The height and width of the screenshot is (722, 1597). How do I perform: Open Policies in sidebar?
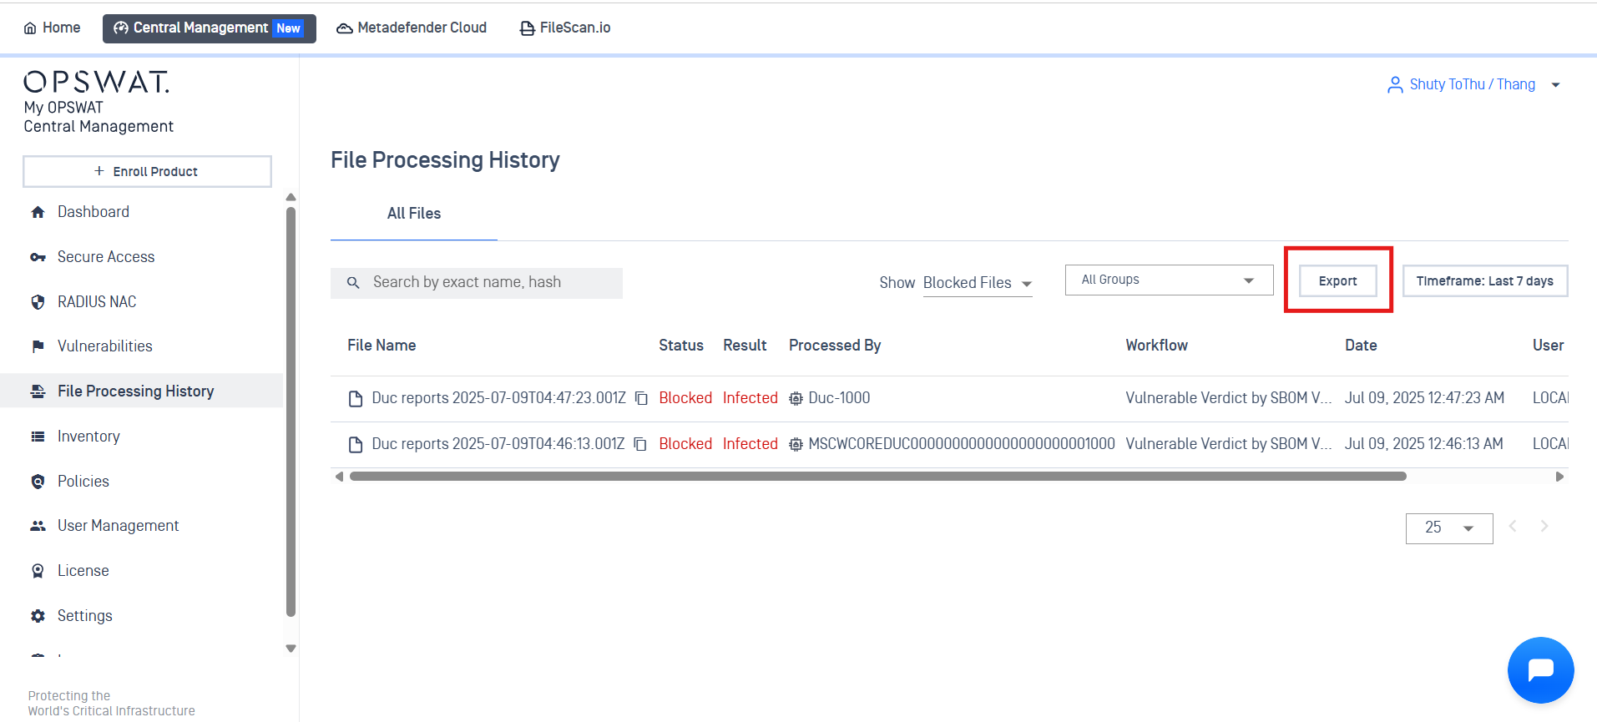[x=83, y=482]
